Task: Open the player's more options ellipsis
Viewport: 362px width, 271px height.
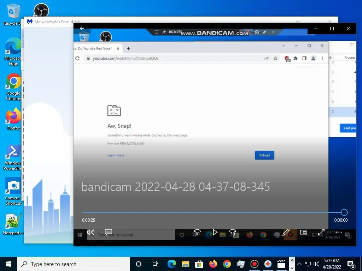Action: pyautogui.click(x=338, y=232)
